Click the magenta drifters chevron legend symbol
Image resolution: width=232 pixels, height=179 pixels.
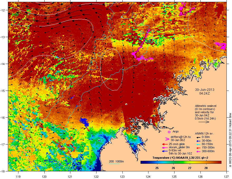pos(167,139)
